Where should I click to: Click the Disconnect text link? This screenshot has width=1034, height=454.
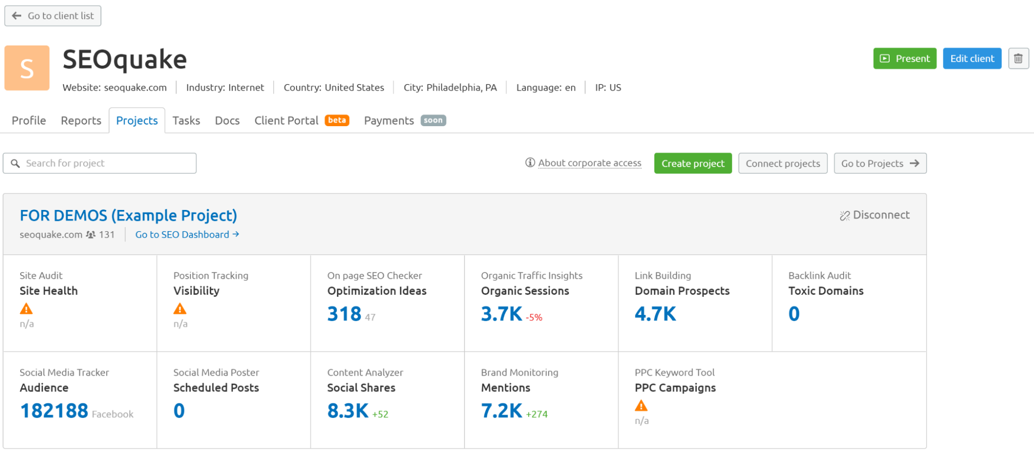click(x=881, y=215)
